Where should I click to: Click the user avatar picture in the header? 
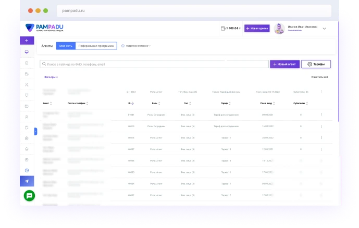tap(279, 29)
